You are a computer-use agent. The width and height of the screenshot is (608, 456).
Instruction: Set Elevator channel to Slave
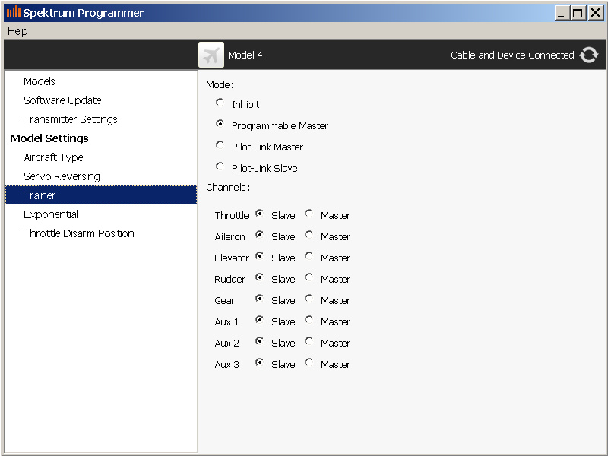[259, 256]
